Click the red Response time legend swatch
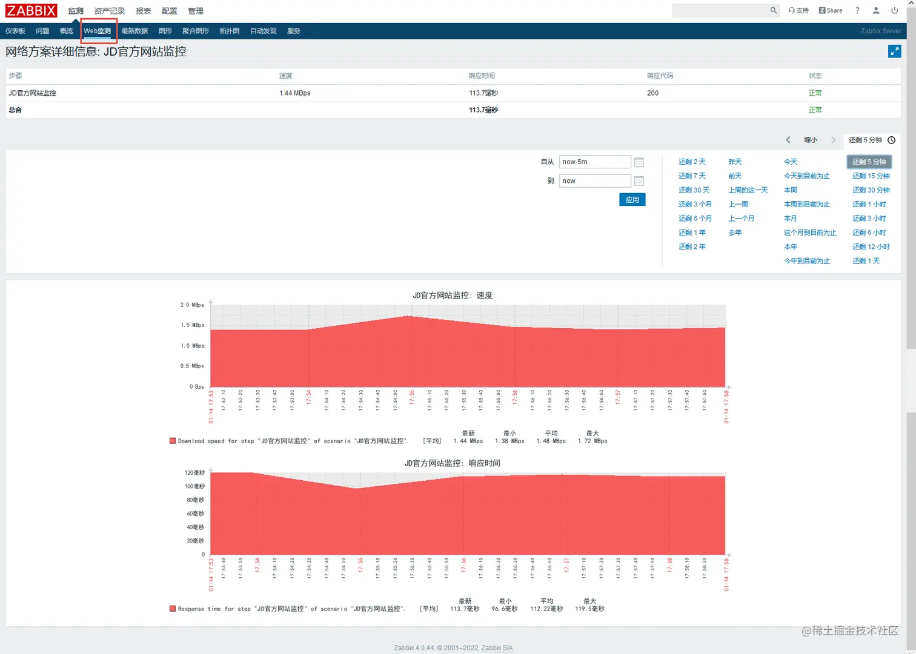Image resolution: width=916 pixels, height=654 pixels. [x=173, y=609]
